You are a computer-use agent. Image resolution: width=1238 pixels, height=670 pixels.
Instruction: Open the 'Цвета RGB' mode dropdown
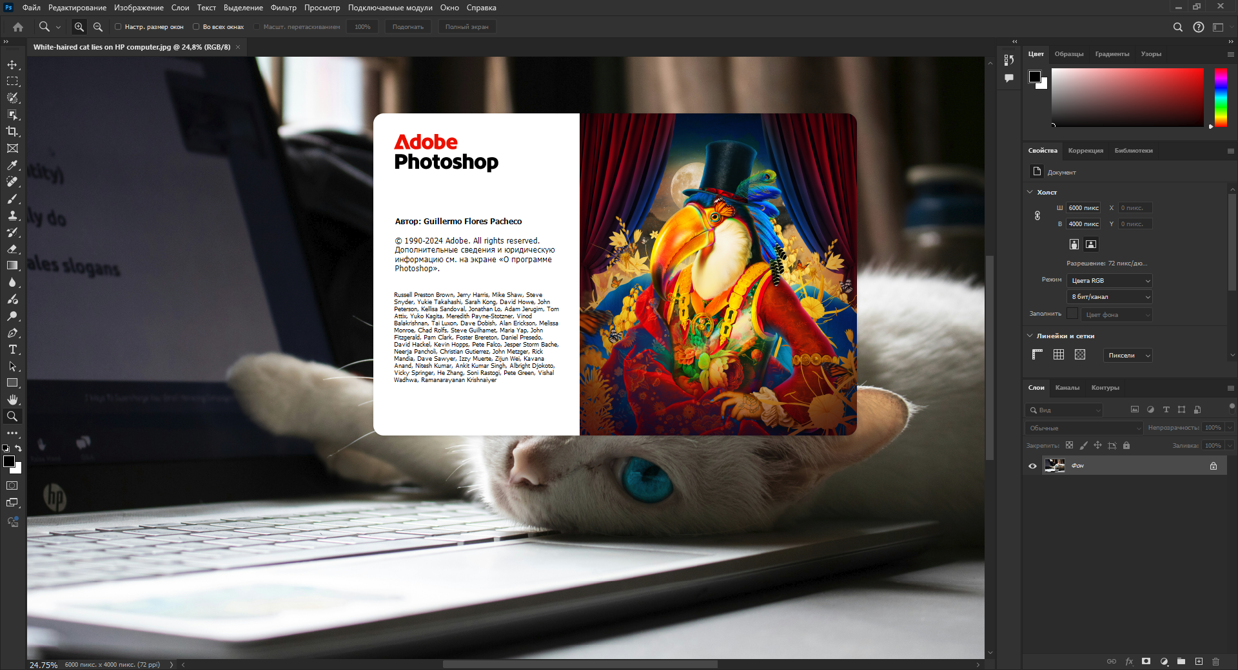[x=1110, y=281]
